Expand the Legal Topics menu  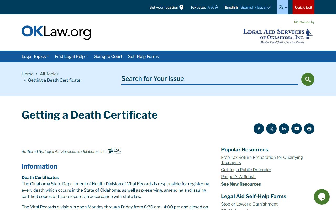[35, 56]
